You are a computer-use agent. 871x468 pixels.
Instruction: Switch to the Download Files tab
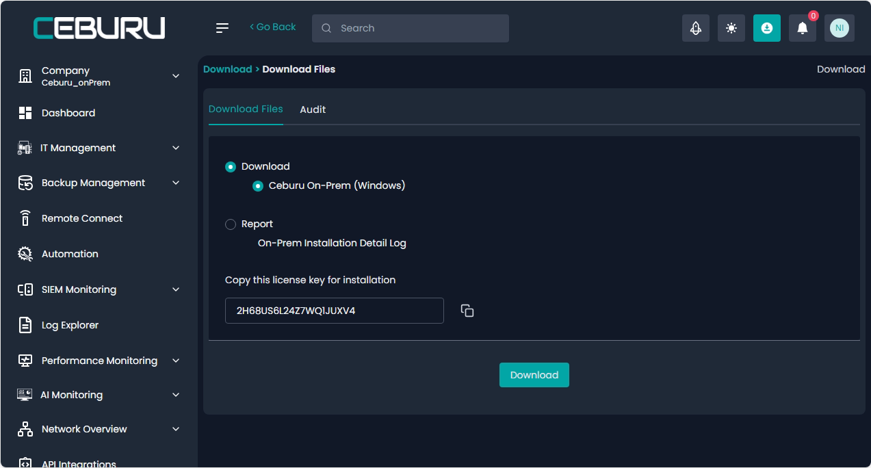tap(246, 109)
